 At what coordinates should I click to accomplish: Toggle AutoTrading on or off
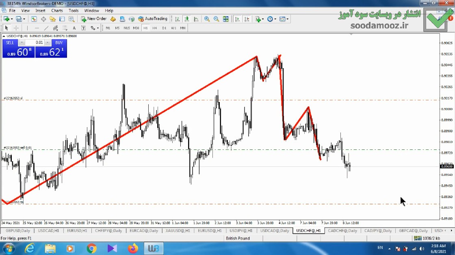153,19
